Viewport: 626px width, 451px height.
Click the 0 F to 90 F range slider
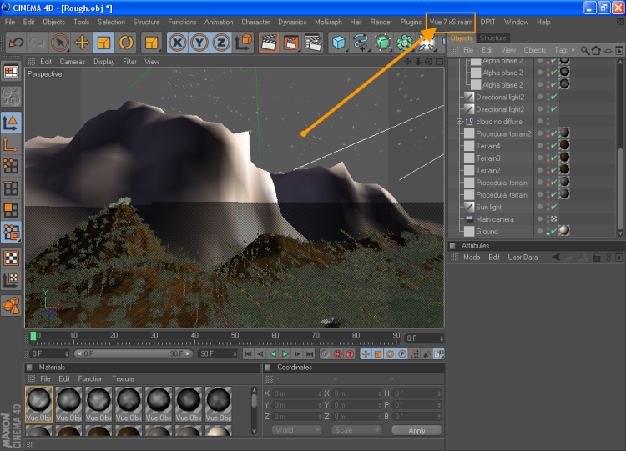click(134, 353)
